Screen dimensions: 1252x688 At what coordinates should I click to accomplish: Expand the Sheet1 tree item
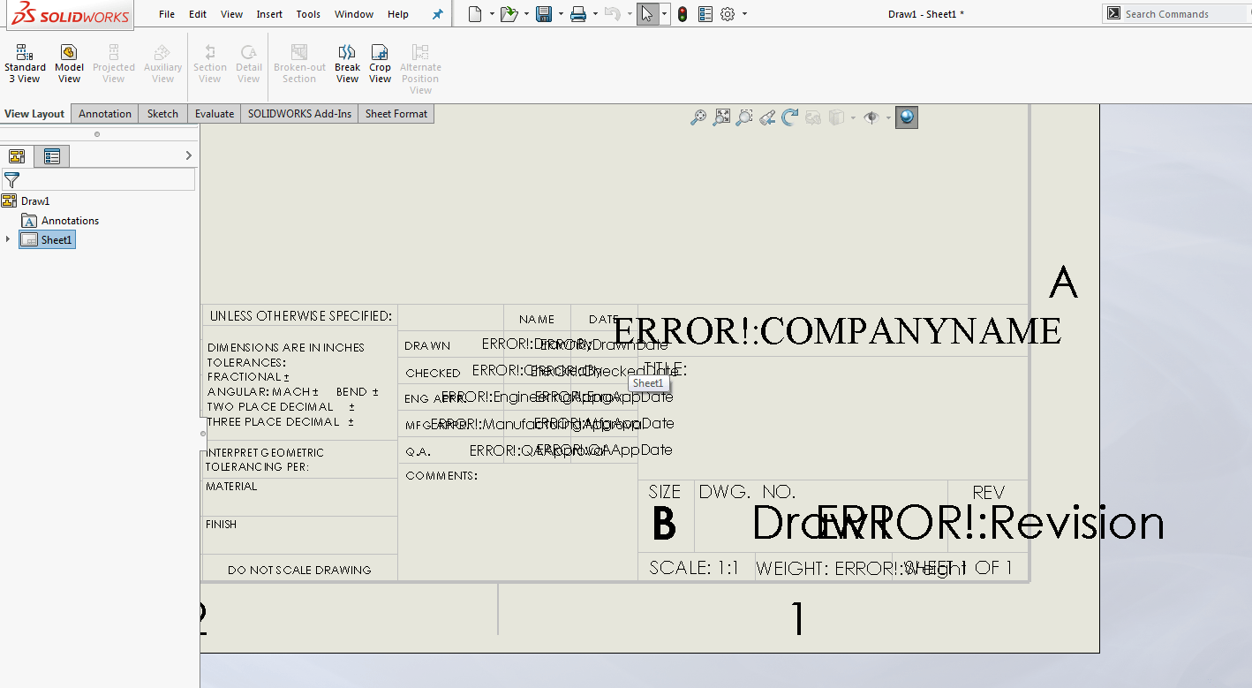click(8, 238)
